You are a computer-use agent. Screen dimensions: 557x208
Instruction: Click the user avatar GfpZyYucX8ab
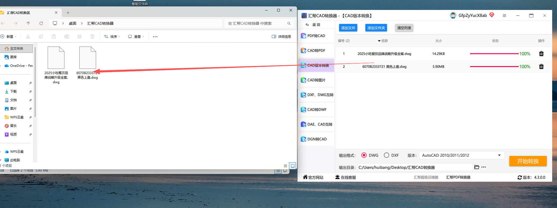point(453,15)
